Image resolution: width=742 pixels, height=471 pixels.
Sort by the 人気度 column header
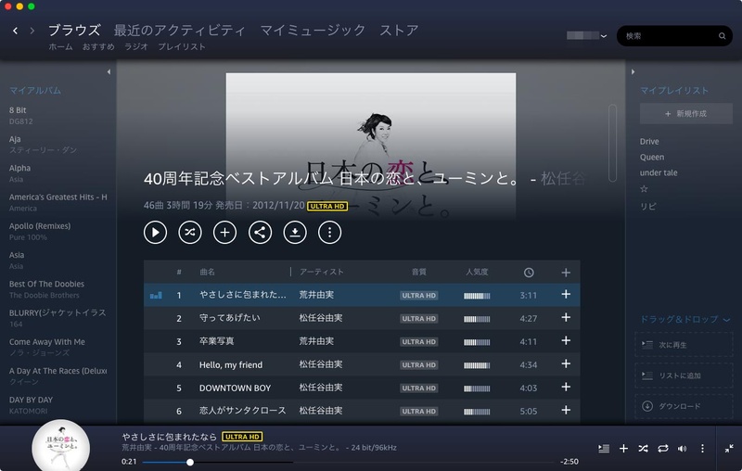[477, 272]
